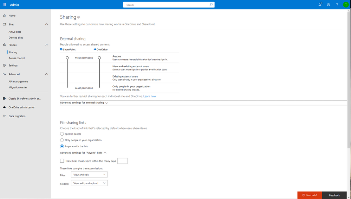
Task: Open the user account avatar
Action: click(x=346, y=5)
